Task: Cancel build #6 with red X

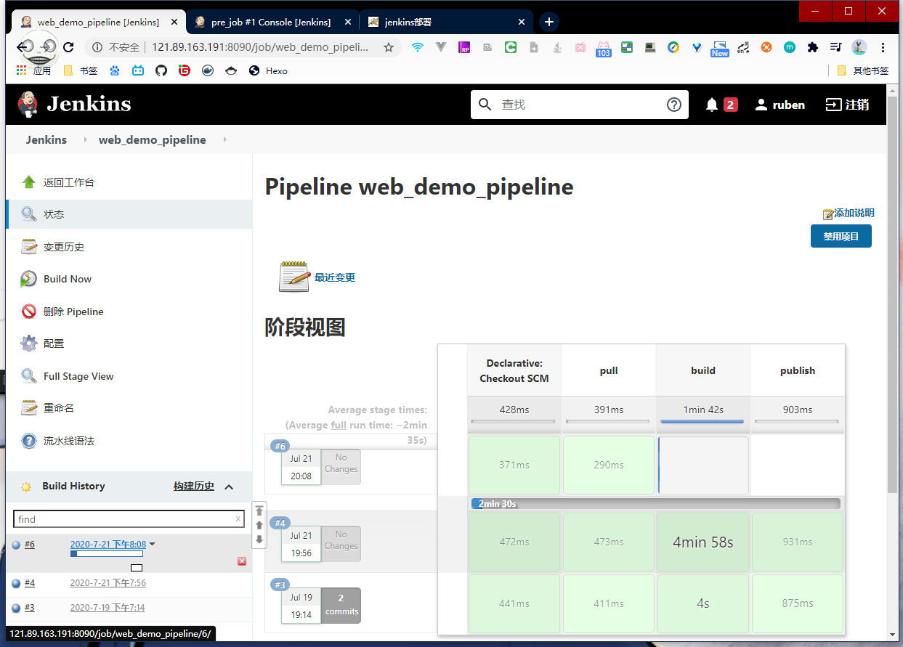Action: click(242, 561)
